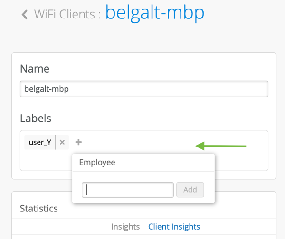Click the green arrow in Labels box
The width and height of the screenshot is (285, 239).
pos(221,146)
